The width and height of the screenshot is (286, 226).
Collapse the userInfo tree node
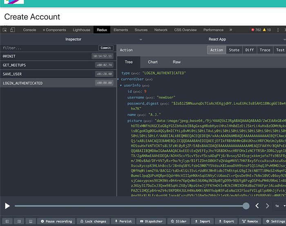coord(121,86)
